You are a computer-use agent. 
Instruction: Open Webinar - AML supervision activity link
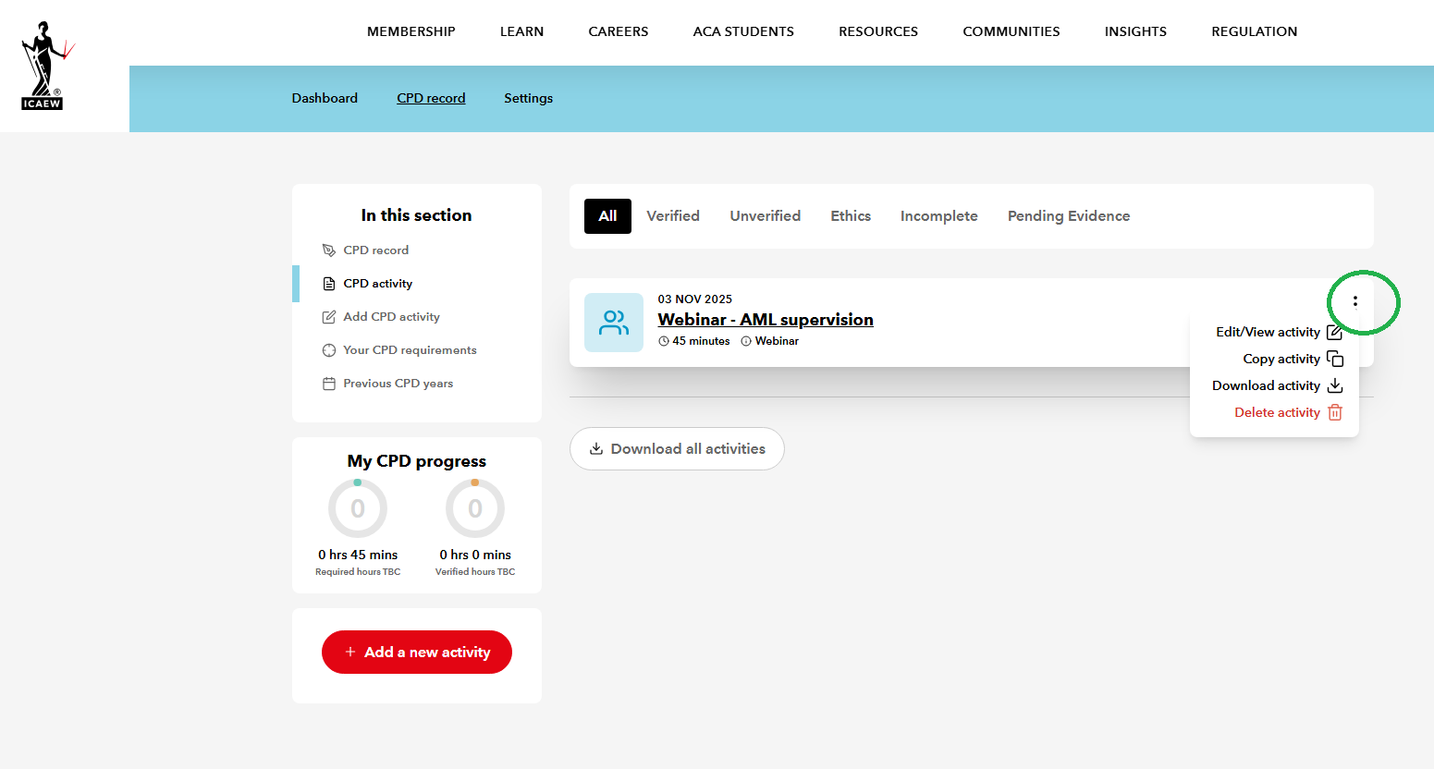click(765, 320)
